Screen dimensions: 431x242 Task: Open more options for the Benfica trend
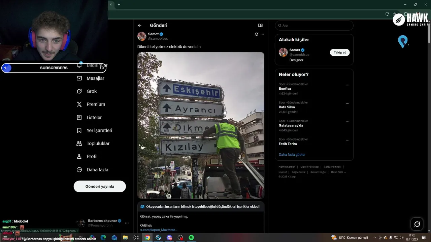click(347, 85)
